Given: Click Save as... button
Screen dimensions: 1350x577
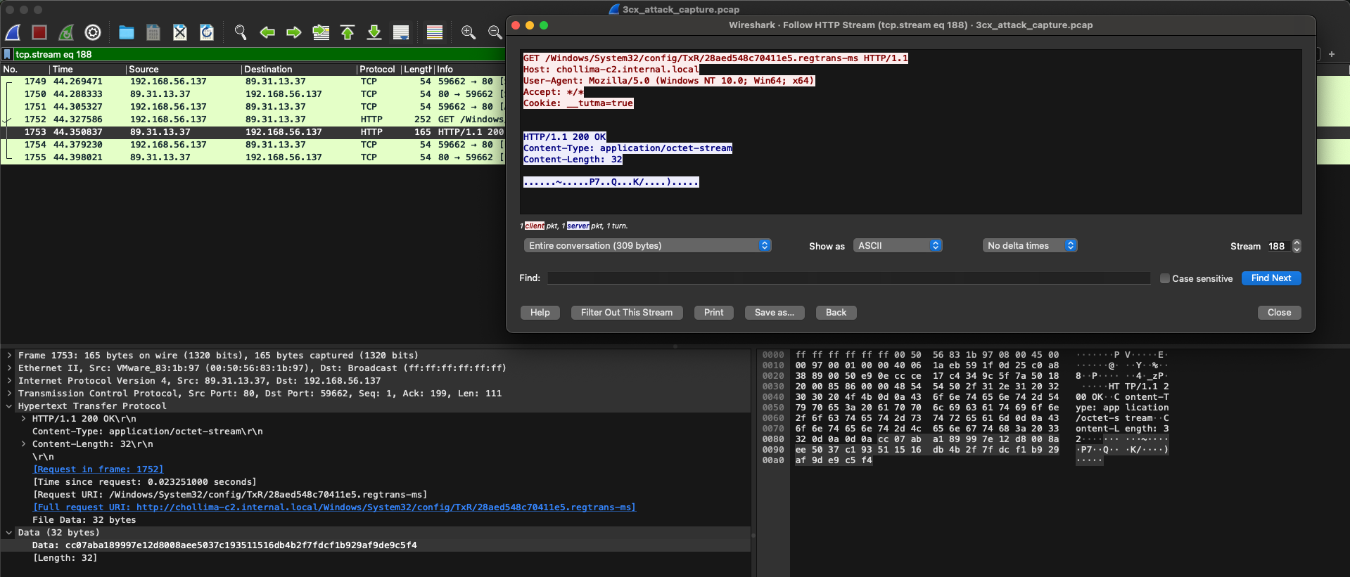Looking at the screenshot, I should pos(775,313).
